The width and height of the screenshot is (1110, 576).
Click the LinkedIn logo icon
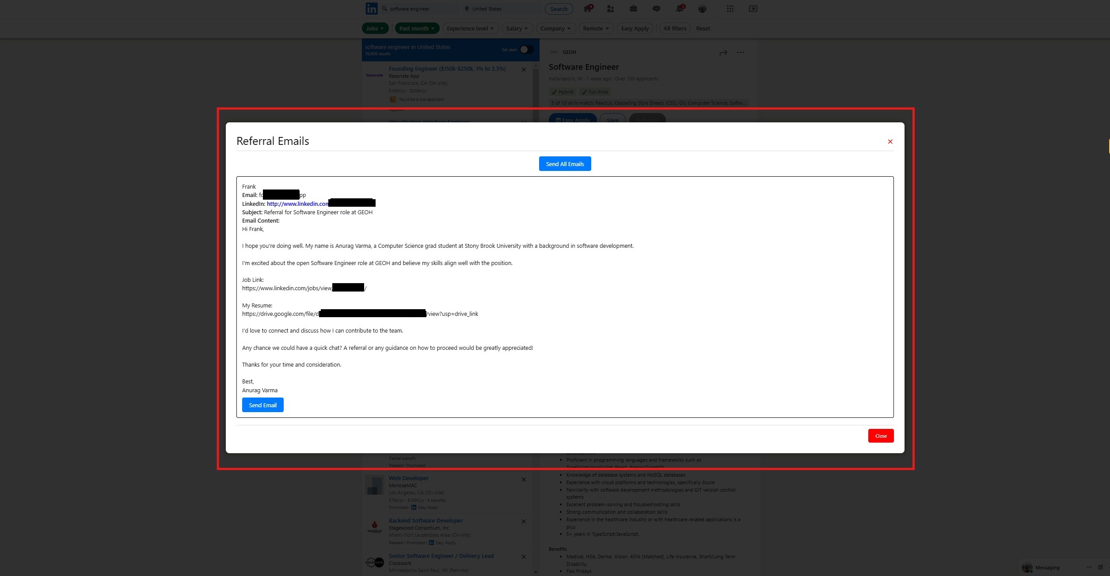click(x=371, y=8)
